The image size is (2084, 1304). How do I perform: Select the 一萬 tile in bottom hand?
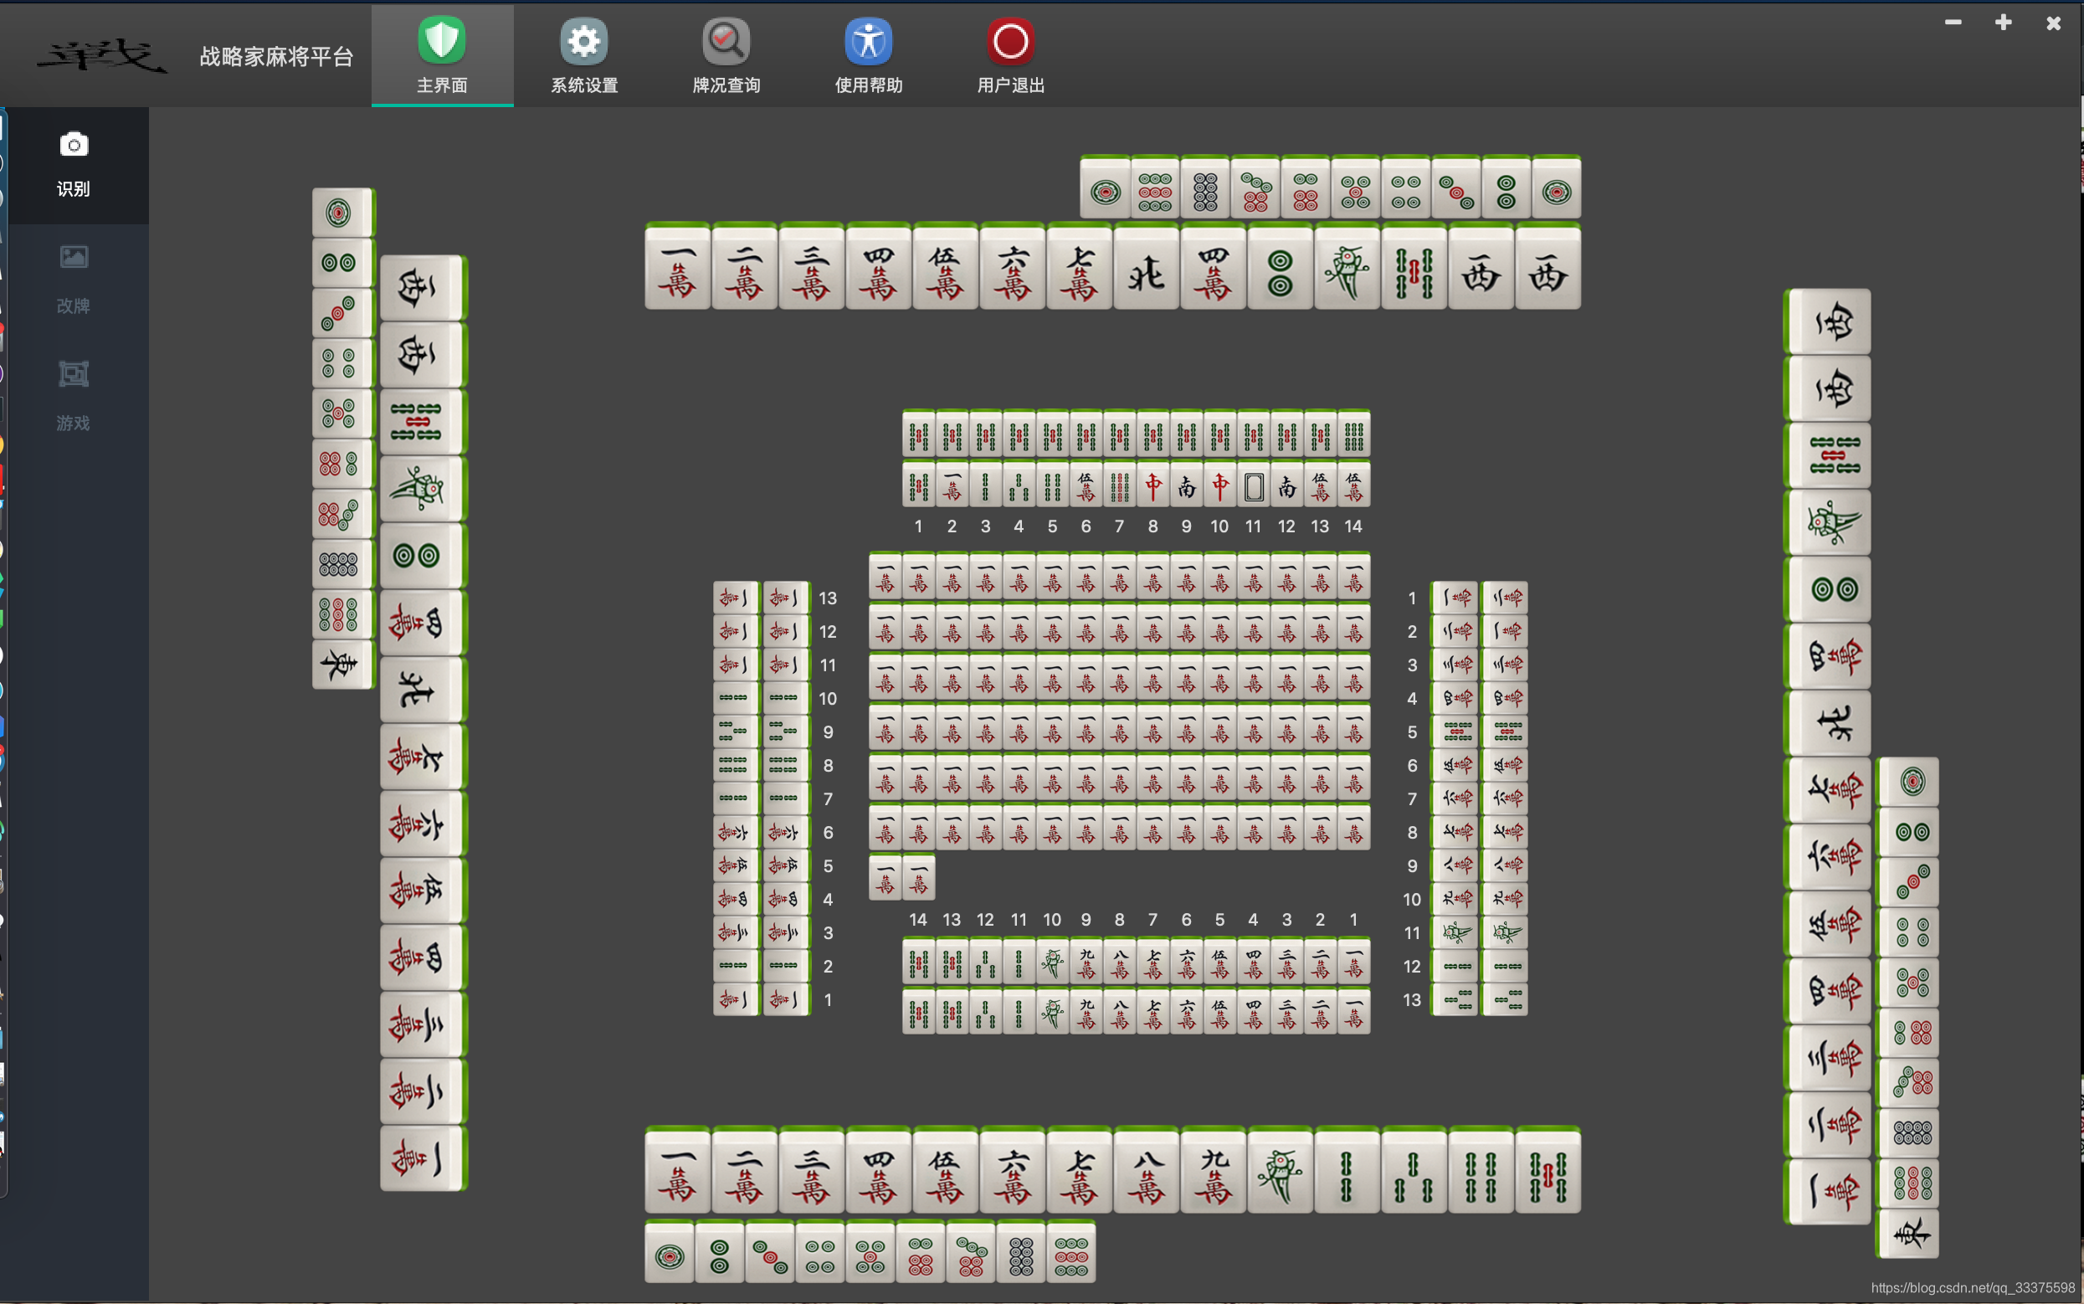pyautogui.click(x=678, y=1173)
